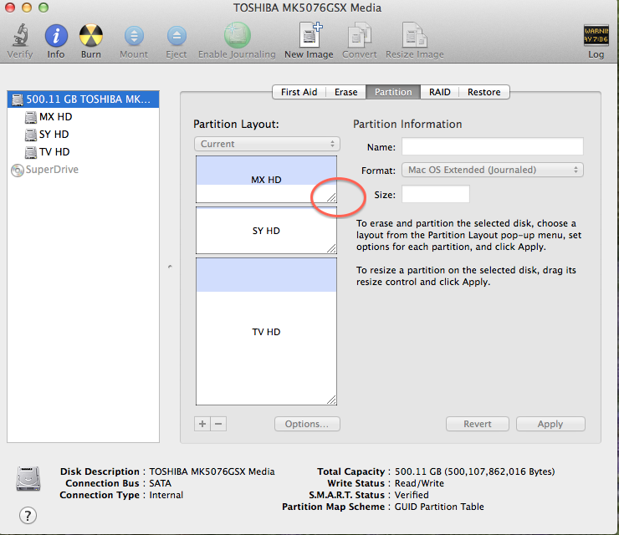The height and width of the screenshot is (535, 619).
Task: Add a partition with the plus button
Action: point(202,424)
